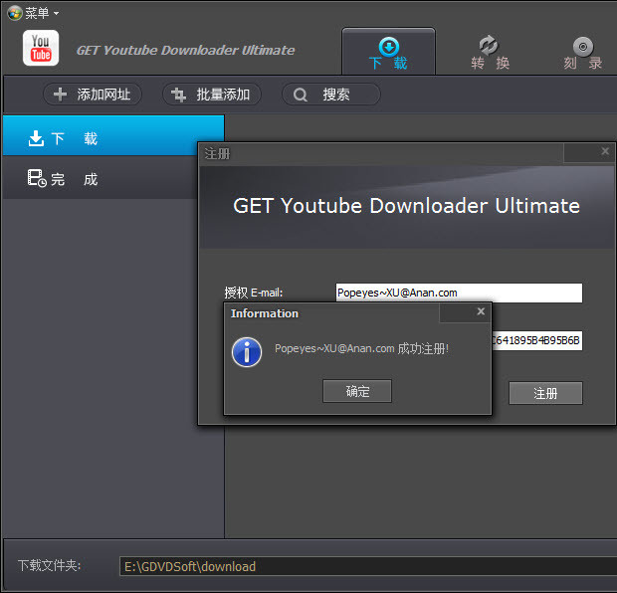617x593 pixels.
Task: Click the Windows orb menu icon
Action: (15, 13)
